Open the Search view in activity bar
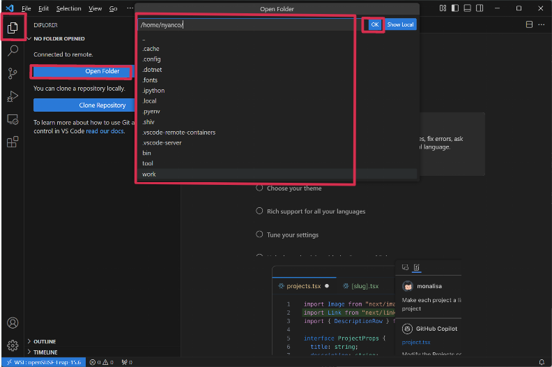 point(13,51)
